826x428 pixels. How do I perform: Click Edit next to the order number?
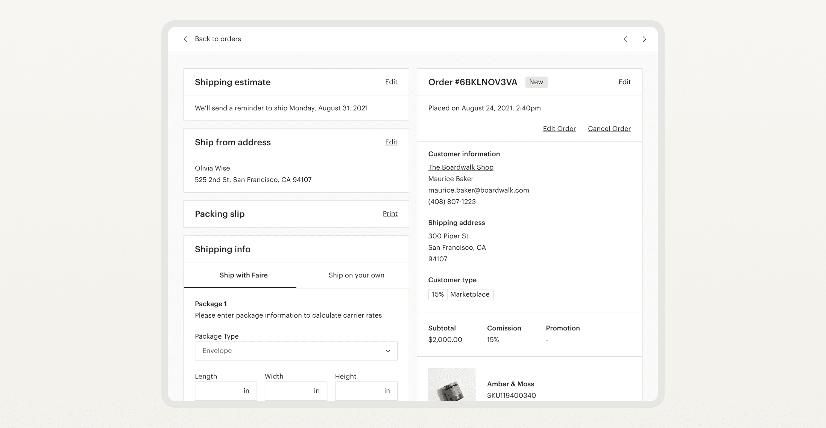(x=624, y=82)
